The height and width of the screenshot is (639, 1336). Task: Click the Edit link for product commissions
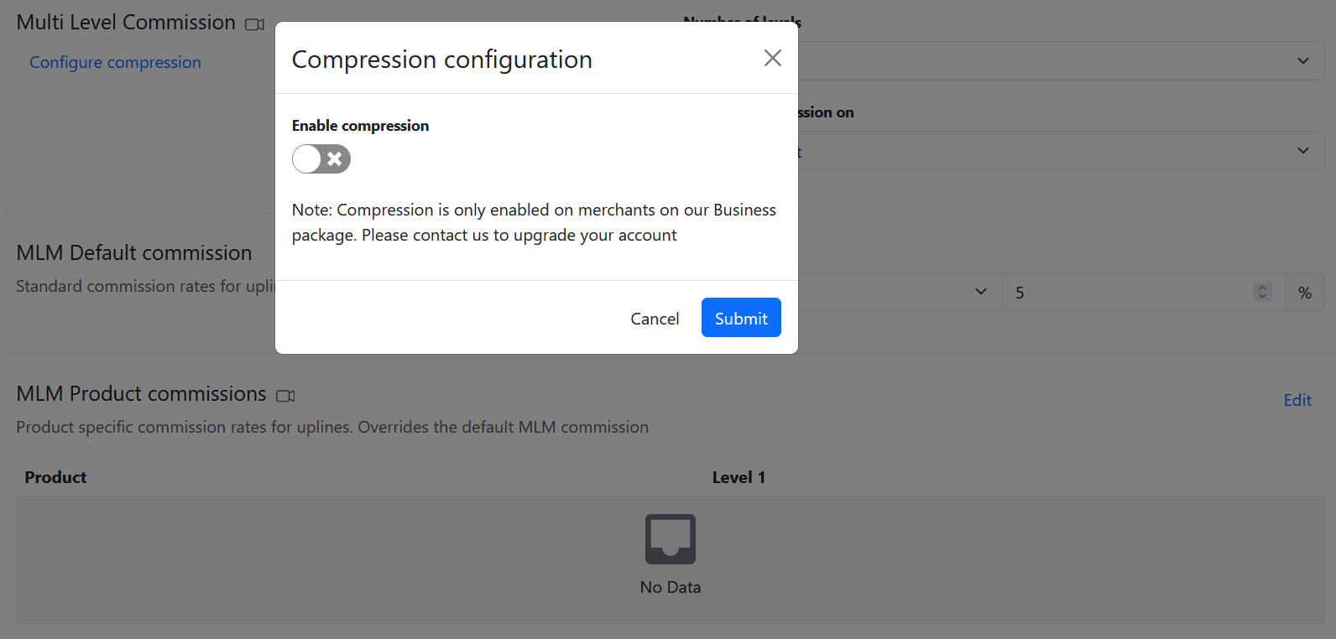coord(1297,400)
